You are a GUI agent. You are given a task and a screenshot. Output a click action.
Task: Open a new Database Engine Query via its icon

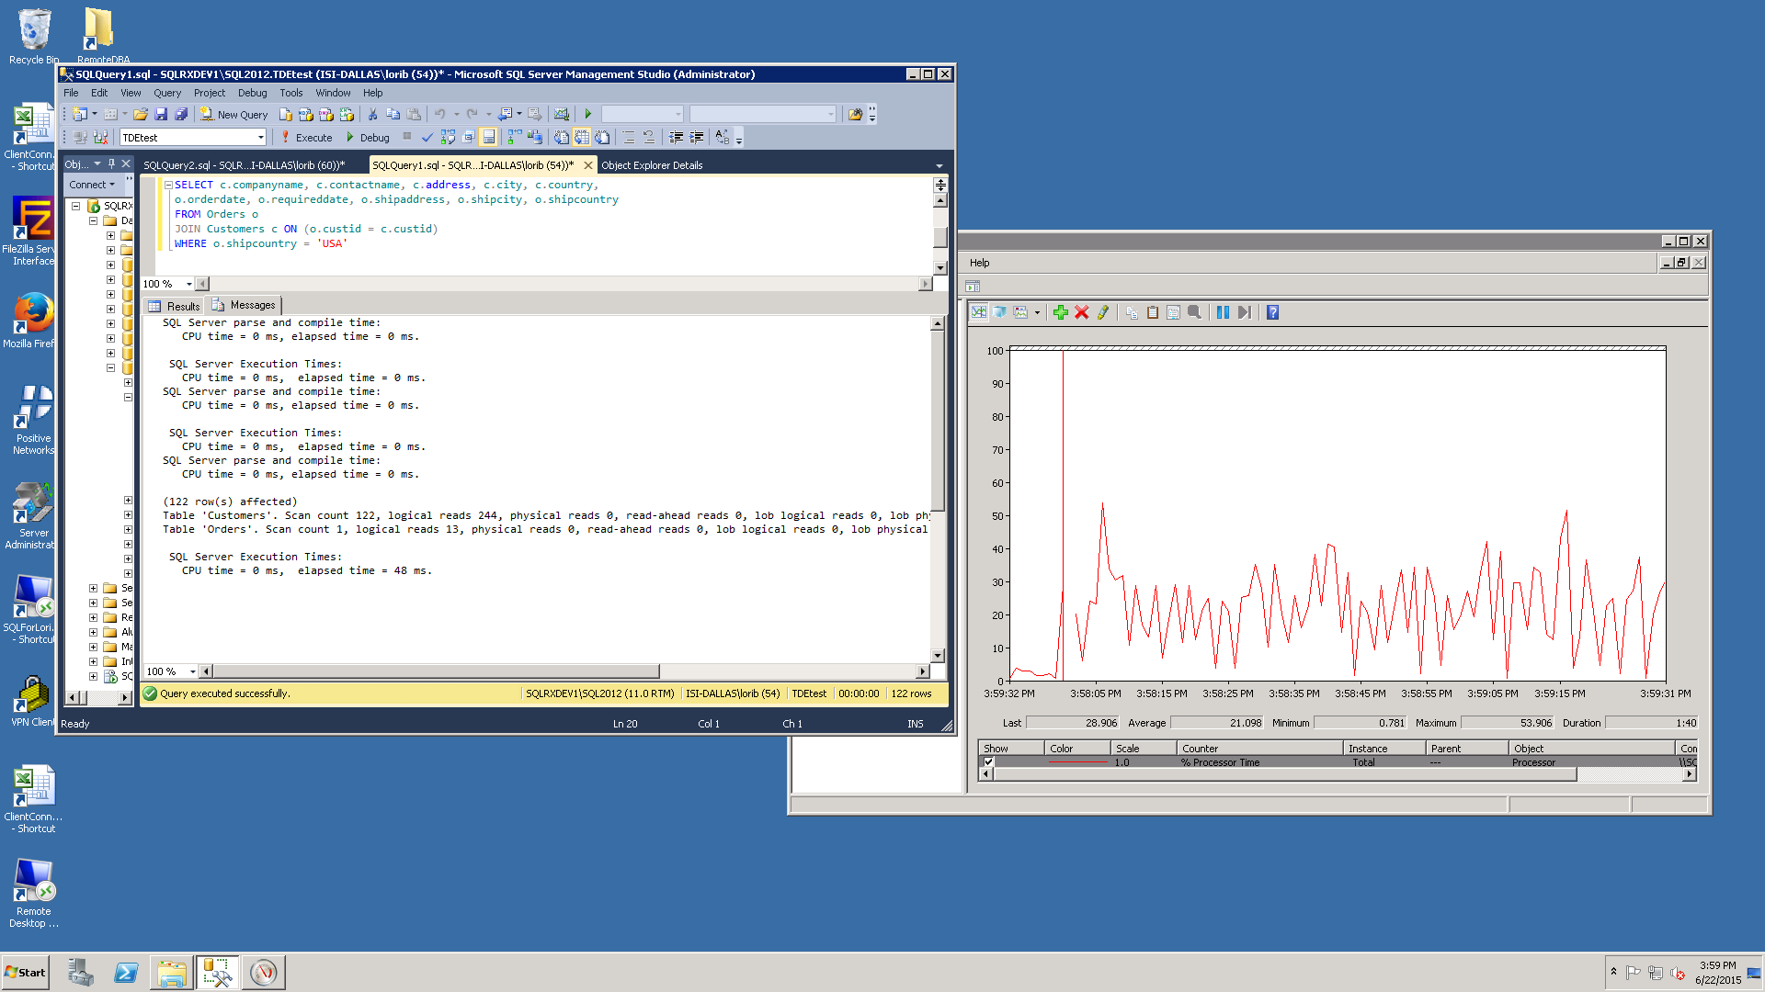coord(286,114)
